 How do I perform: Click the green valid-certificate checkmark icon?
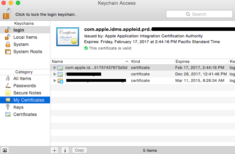coord(86,48)
